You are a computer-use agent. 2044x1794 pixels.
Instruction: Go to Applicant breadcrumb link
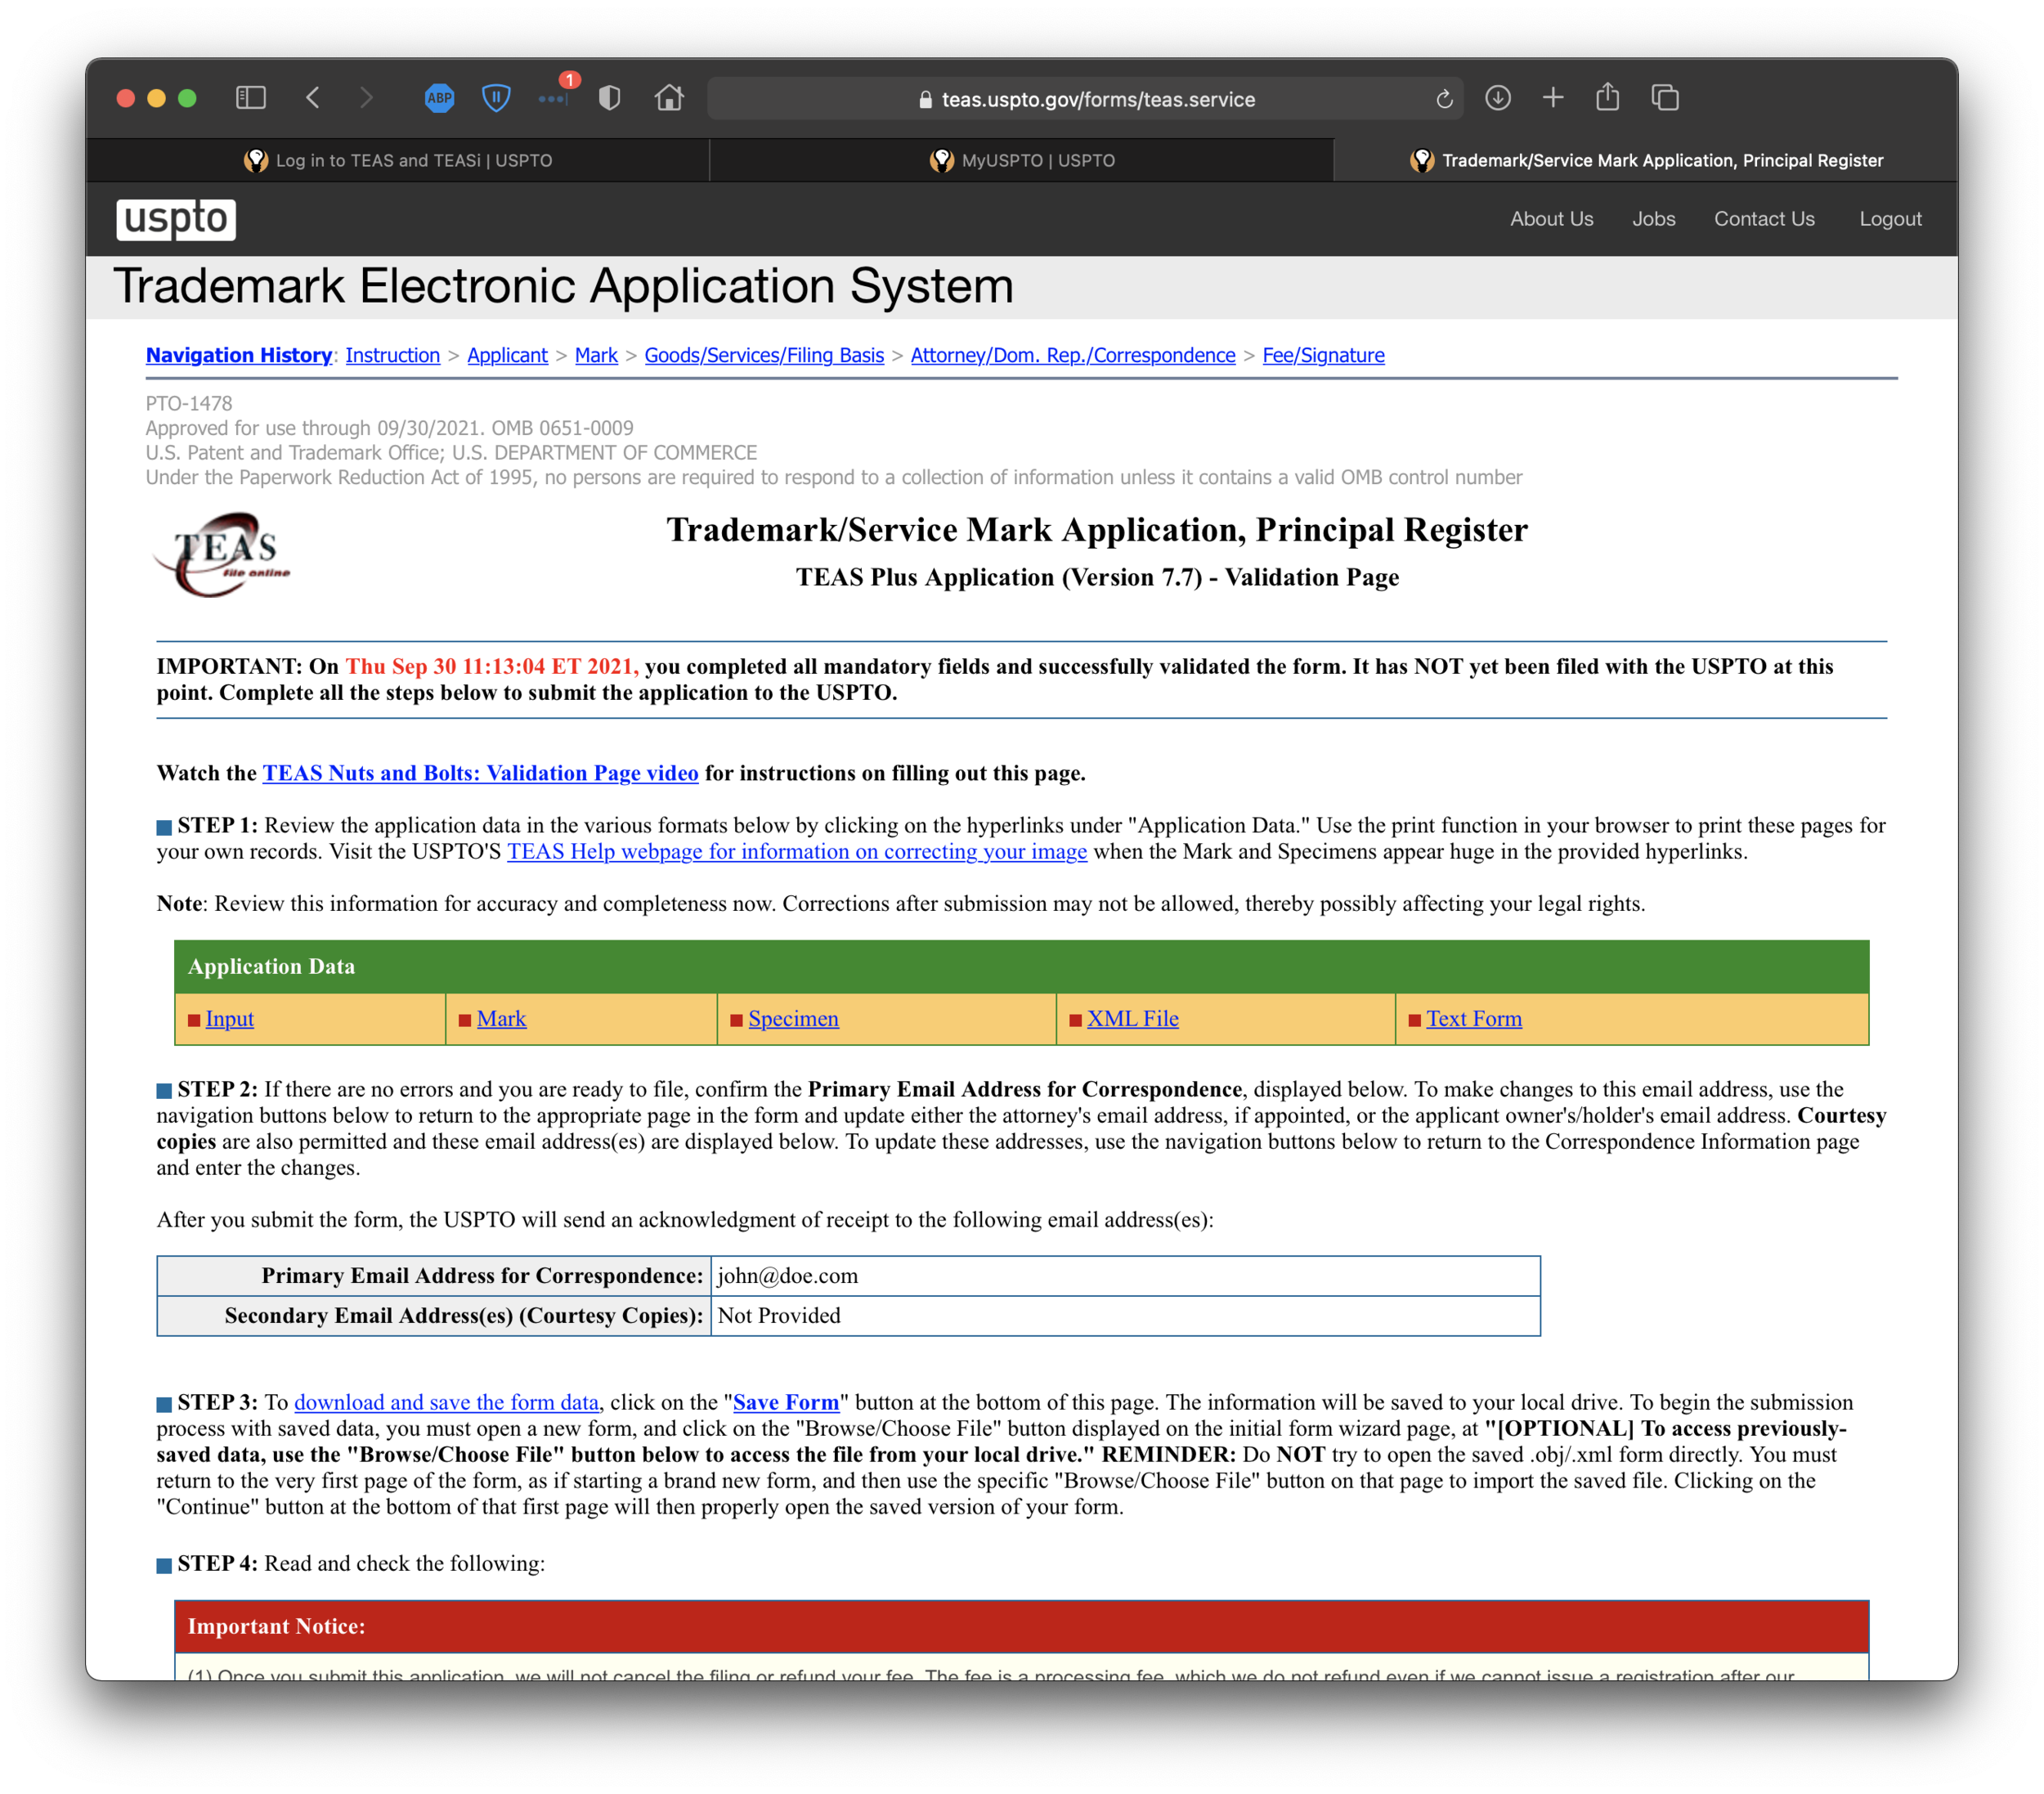[x=507, y=355]
